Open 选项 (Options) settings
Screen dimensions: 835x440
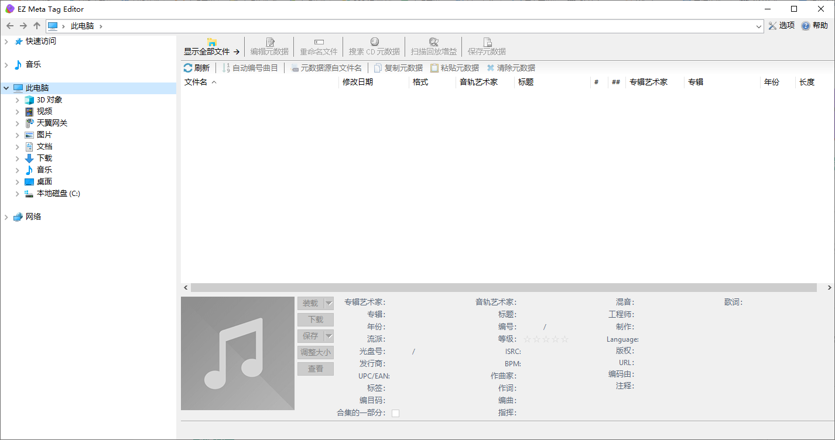[x=782, y=26]
